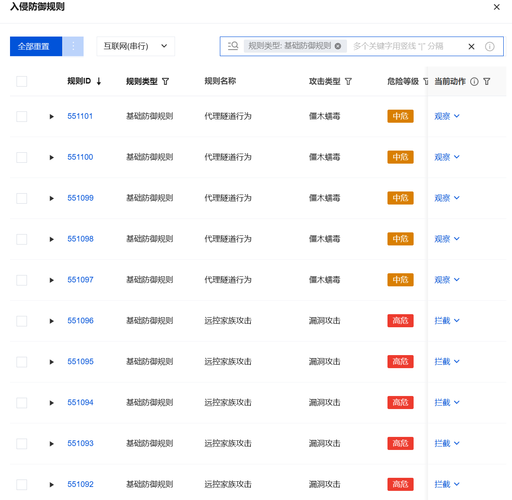Open 观察 action dropdown for rule 551099

(x=447, y=198)
